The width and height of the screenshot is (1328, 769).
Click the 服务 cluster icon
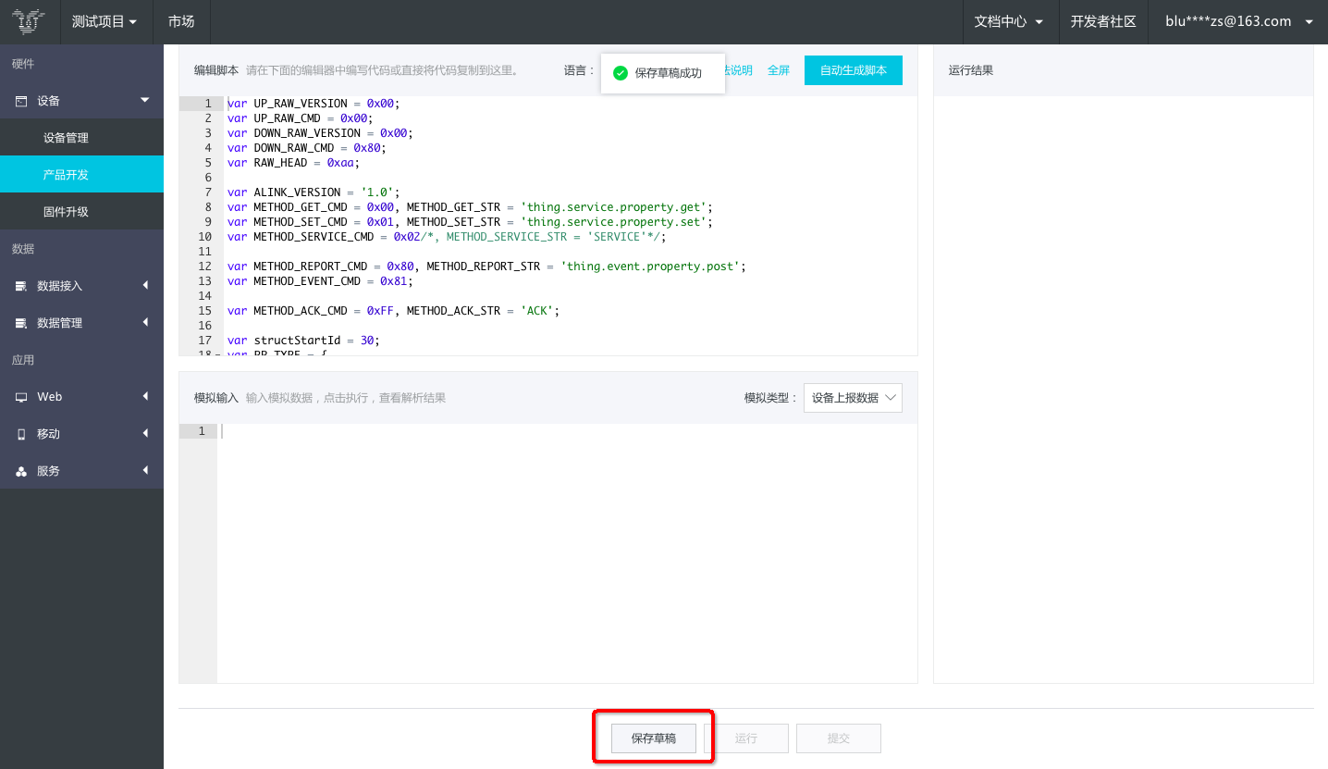(21, 471)
